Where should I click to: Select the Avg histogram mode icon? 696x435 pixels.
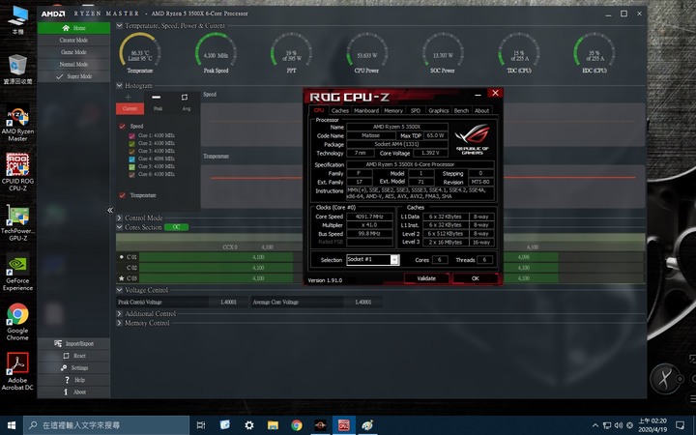[185, 98]
